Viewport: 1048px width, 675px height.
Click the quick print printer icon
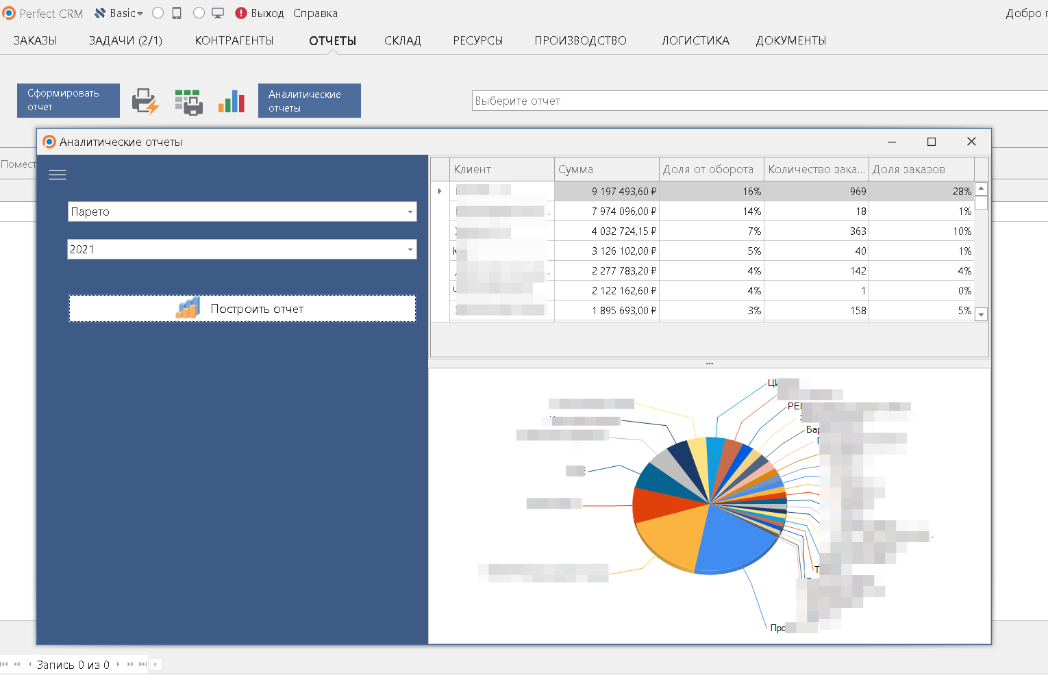(x=145, y=101)
